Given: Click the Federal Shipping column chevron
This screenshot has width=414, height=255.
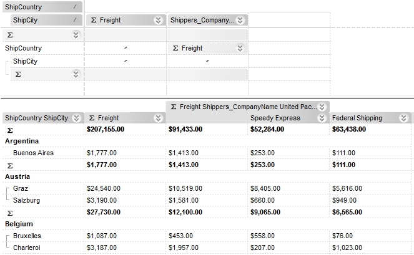Looking at the screenshot, I should [403, 118].
